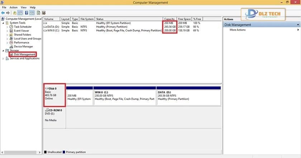Open the Task Scheduler clock icon
Image resolution: width=301 pixels, height=158 pixels.
[x=11, y=27]
